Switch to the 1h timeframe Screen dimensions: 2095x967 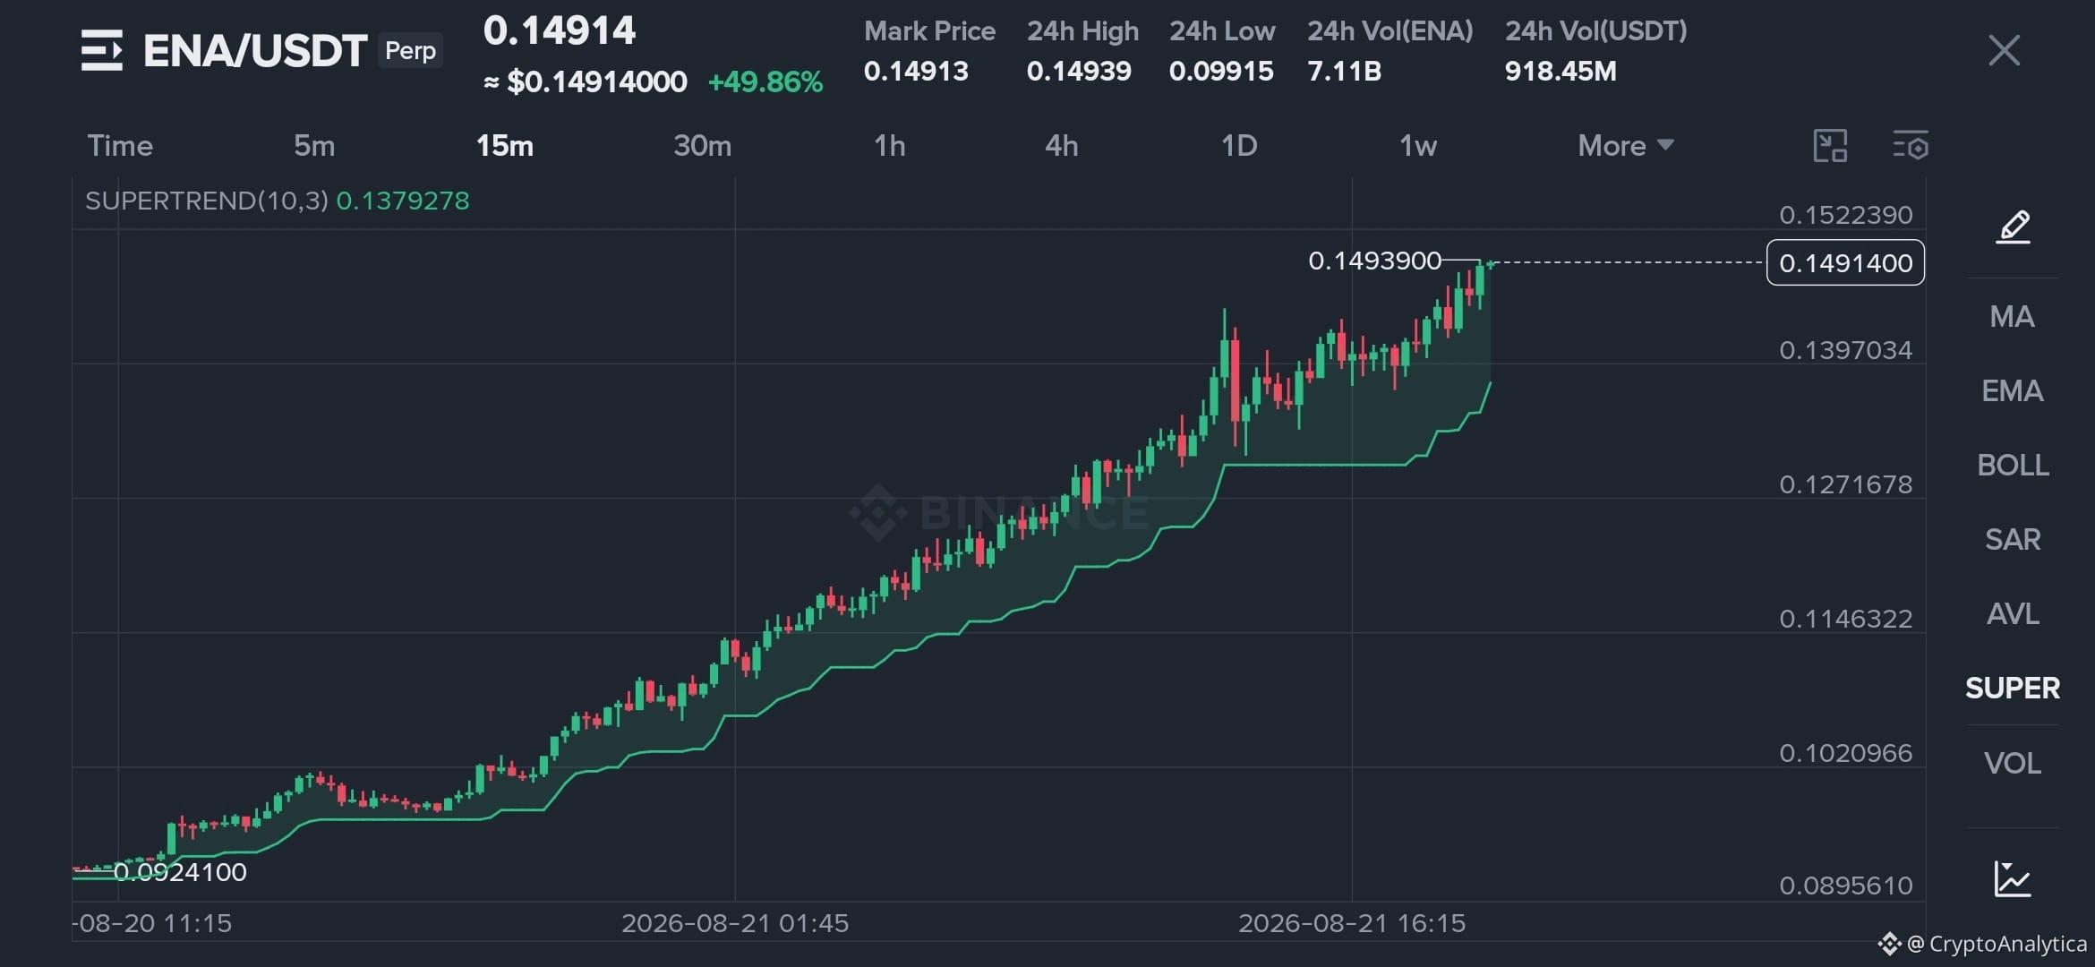click(890, 146)
